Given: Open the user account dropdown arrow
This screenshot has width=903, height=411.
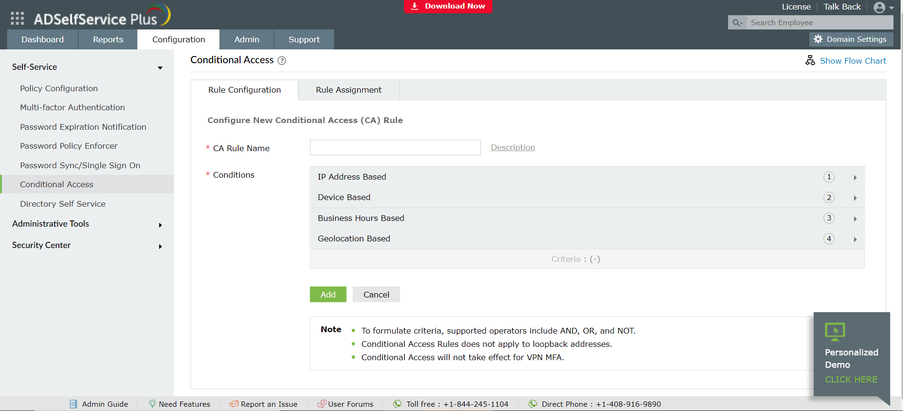Looking at the screenshot, I should click(x=891, y=8).
